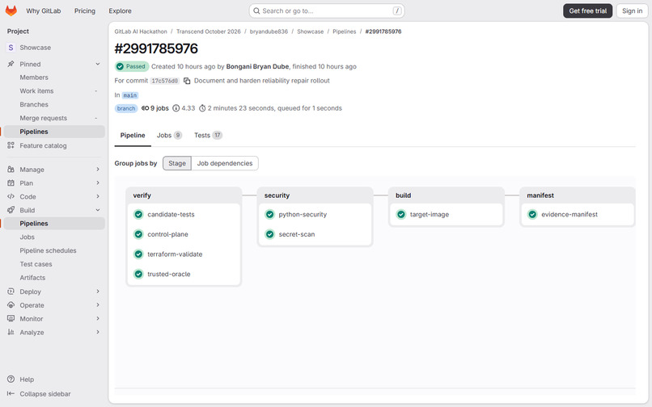Open the main branch link
The image size is (652, 407).
[129, 95]
